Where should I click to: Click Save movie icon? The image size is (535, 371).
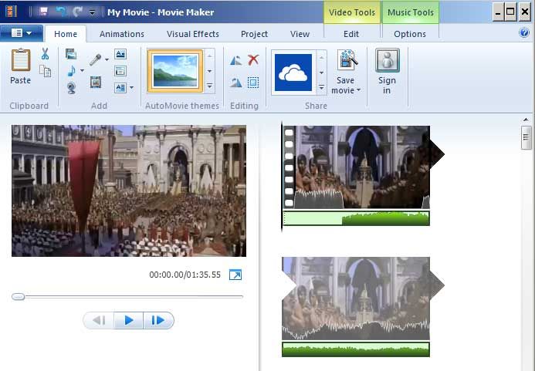pyautogui.click(x=347, y=61)
